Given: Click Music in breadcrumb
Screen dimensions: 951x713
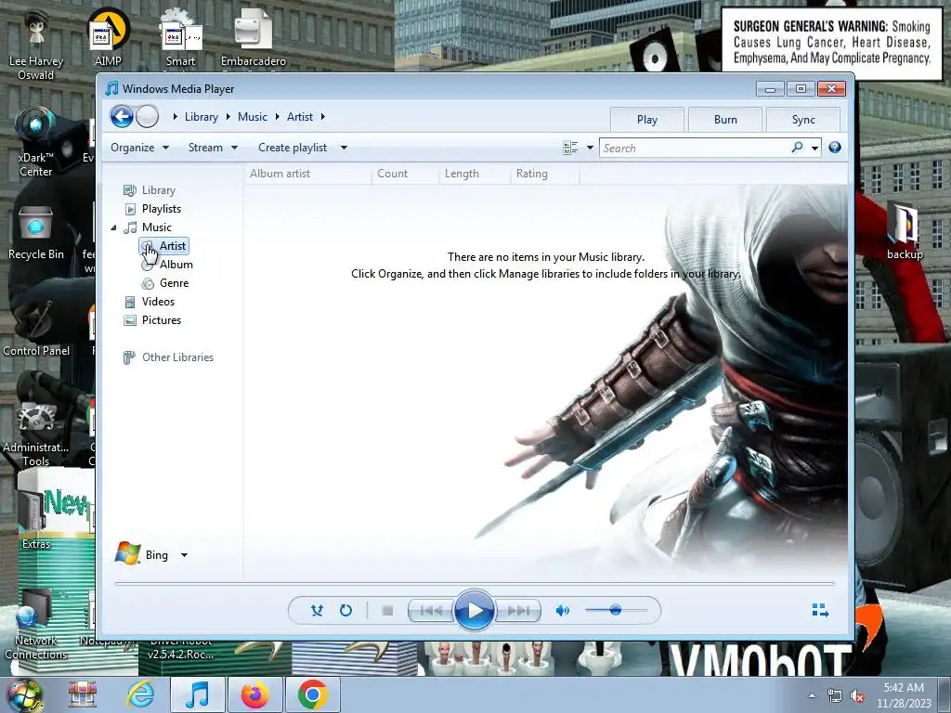Looking at the screenshot, I should 253,116.
